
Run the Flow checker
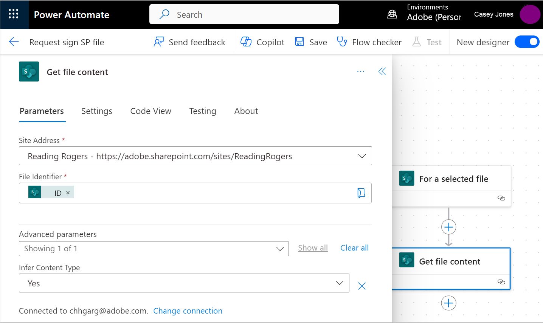(369, 42)
